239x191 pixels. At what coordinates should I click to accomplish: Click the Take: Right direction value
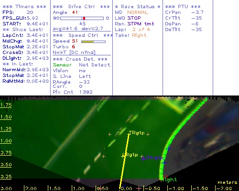(139, 35)
